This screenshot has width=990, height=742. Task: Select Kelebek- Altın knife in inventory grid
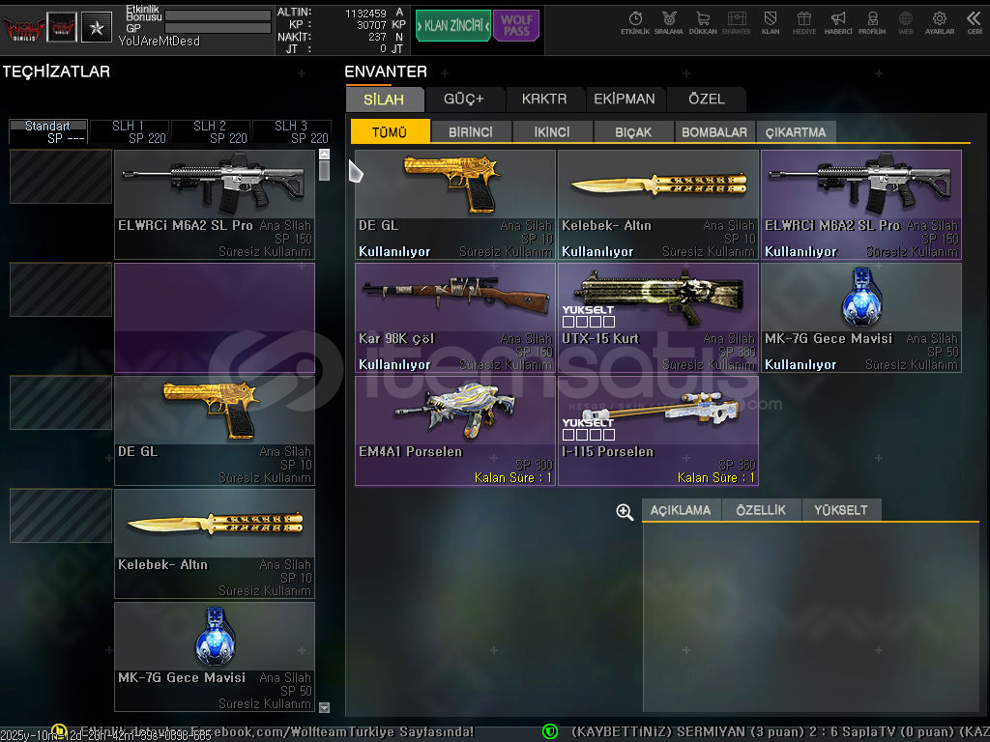coord(657,205)
